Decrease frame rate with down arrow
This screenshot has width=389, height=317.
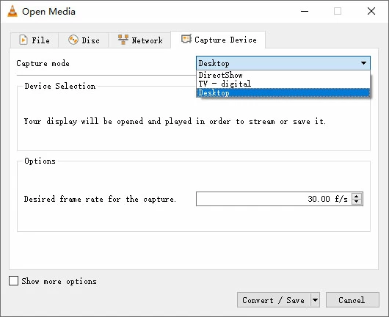(x=357, y=202)
